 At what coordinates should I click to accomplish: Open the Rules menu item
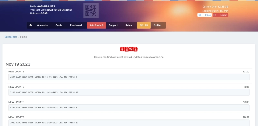tap(128, 25)
